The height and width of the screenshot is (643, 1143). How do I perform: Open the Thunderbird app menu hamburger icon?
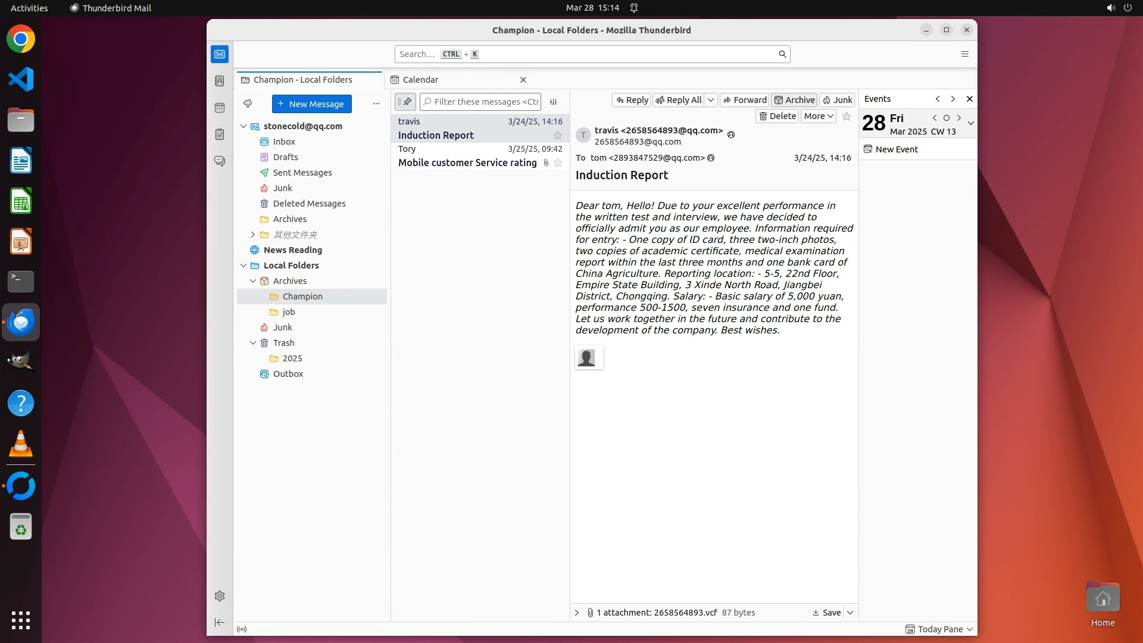(965, 54)
